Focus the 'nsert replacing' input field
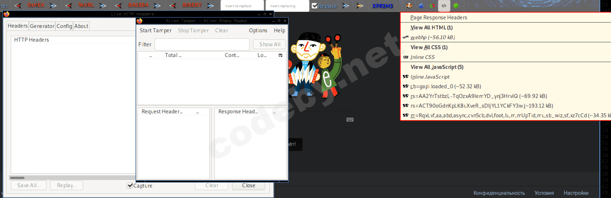 click(x=287, y=6)
